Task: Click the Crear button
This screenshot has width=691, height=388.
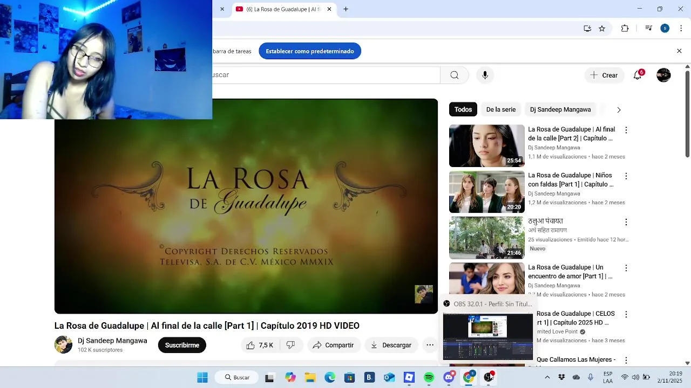Action: click(604, 75)
